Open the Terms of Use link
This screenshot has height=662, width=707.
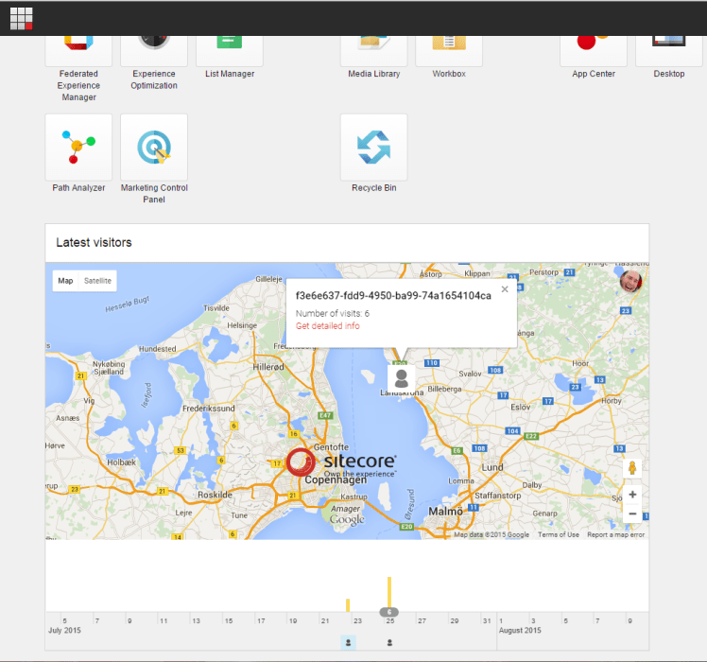coord(585,535)
